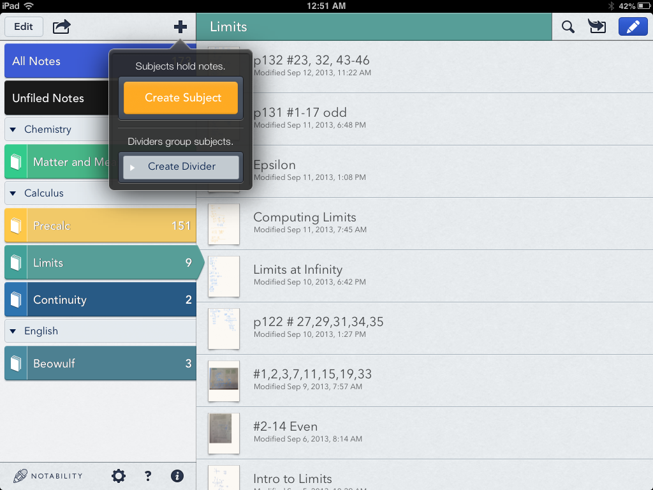Open the Limits at Infinity note thumbnail

(224, 276)
